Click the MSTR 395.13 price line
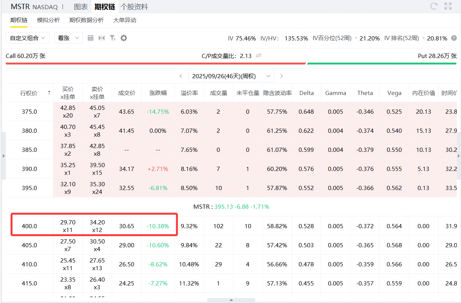Image resolution: width=461 pixels, height=303 pixels. (x=231, y=206)
